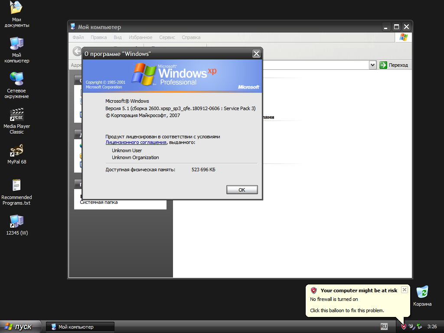Click the 'Unknown Organization' text
This screenshot has width=444, height=333.
pyautogui.click(x=135, y=157)
